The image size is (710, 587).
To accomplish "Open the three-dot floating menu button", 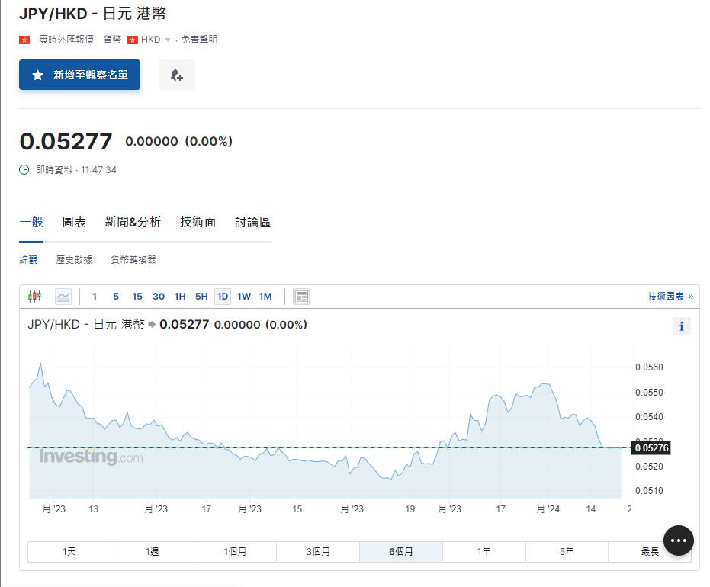I will [x=678, y=540].
